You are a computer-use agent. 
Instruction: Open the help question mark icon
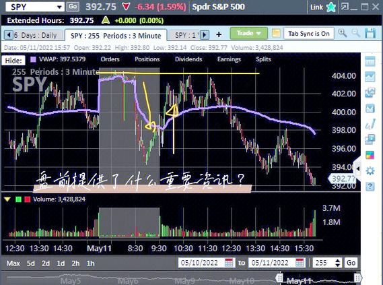tap(370, 187)
